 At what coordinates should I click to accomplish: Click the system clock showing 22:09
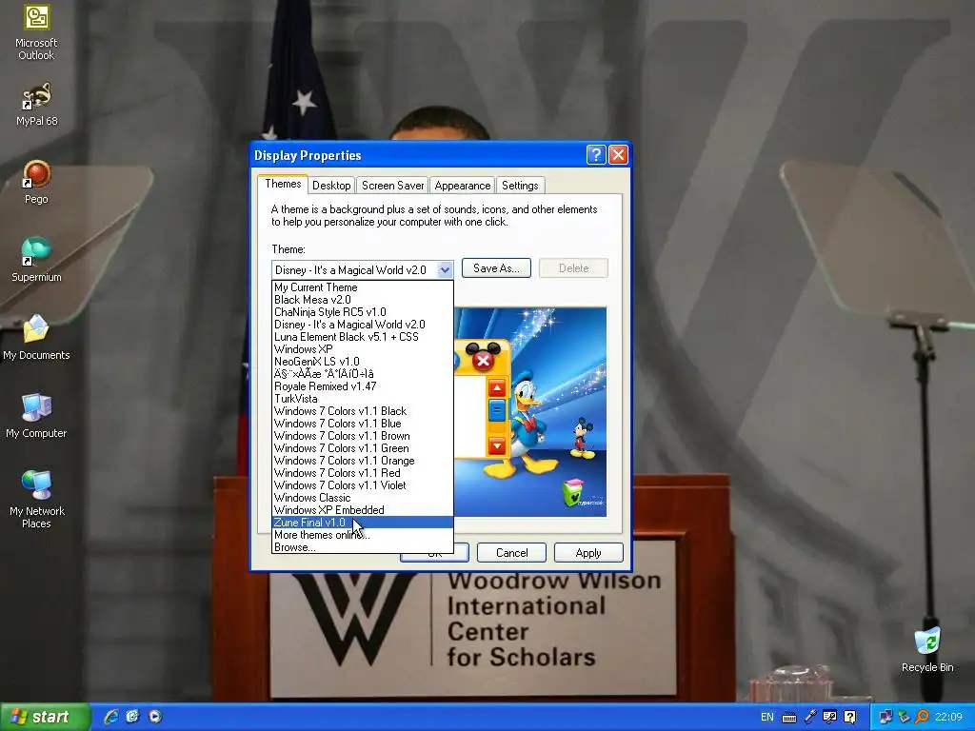coord(949,717)
